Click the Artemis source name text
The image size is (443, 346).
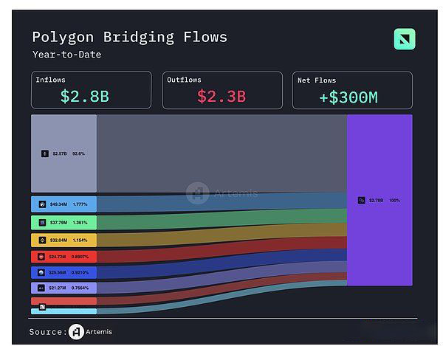coord(100,332)
